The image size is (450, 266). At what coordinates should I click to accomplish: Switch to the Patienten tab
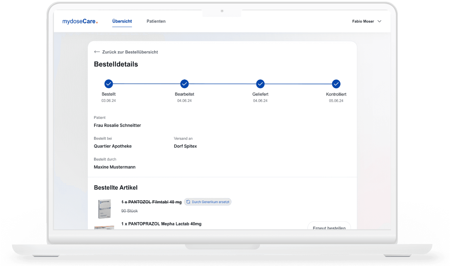[156, 21]
